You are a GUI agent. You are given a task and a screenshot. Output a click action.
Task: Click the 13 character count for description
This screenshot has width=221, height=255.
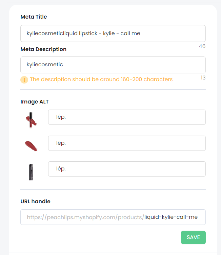pos(203,78)
